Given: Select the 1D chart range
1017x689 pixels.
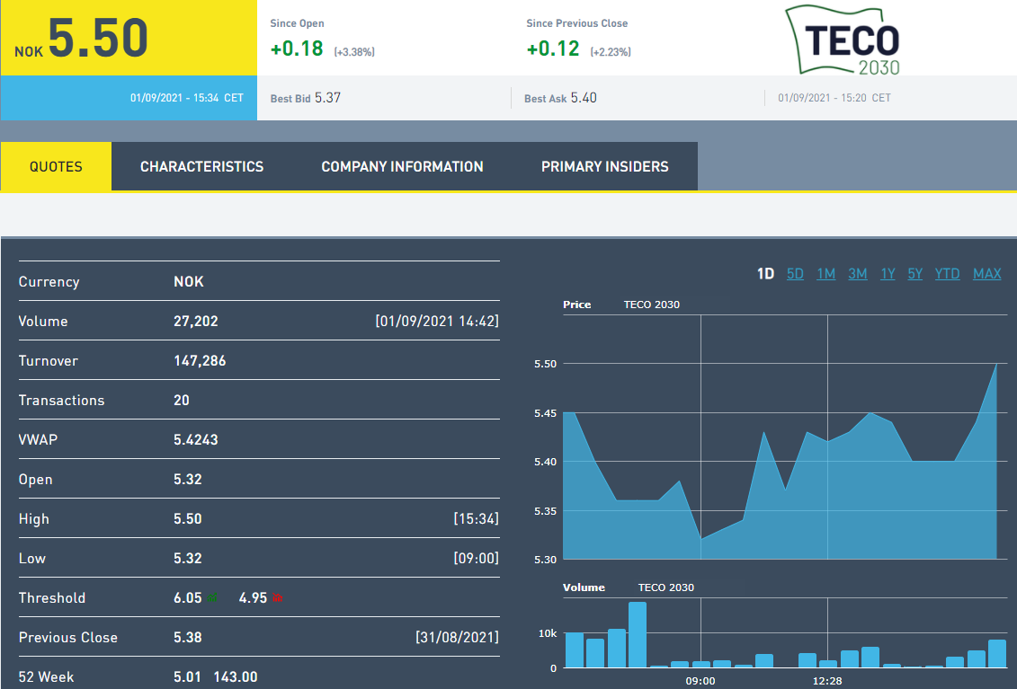Looking at the screenshot, I should 765,273.
